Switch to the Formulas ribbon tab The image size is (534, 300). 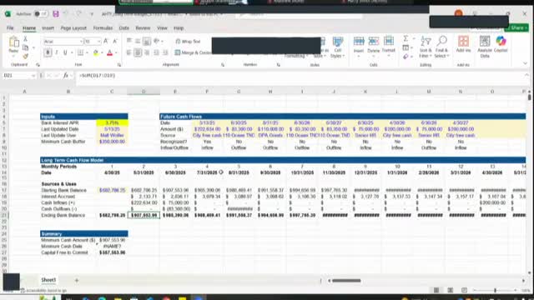tap(103, 28)
